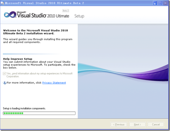Click the "Welcome to the Microsoft Visual Studio" heading

point(35,32)
